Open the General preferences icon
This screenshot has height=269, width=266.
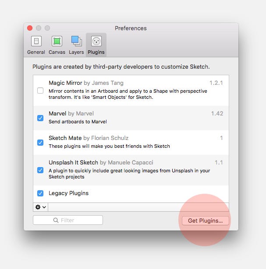36,41
